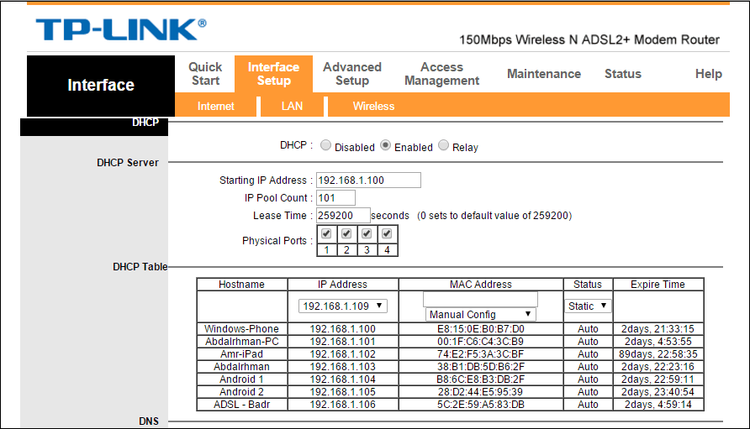Click MAC address 74:E2:F5:3A:3C:BF
Image resolution: width=750 pixels, height=429 pixels.
click(481, 354)
